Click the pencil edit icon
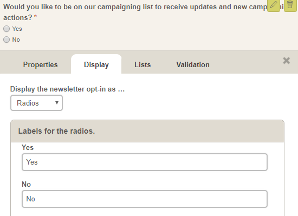The image size is (298, 216). [274, 5]
